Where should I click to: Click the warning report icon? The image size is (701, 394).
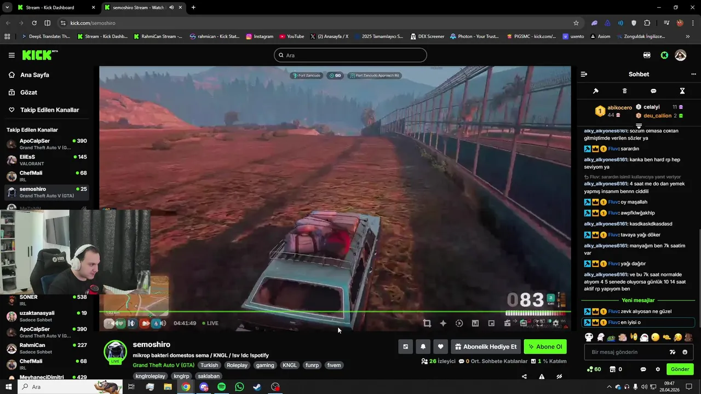[542, 376]
